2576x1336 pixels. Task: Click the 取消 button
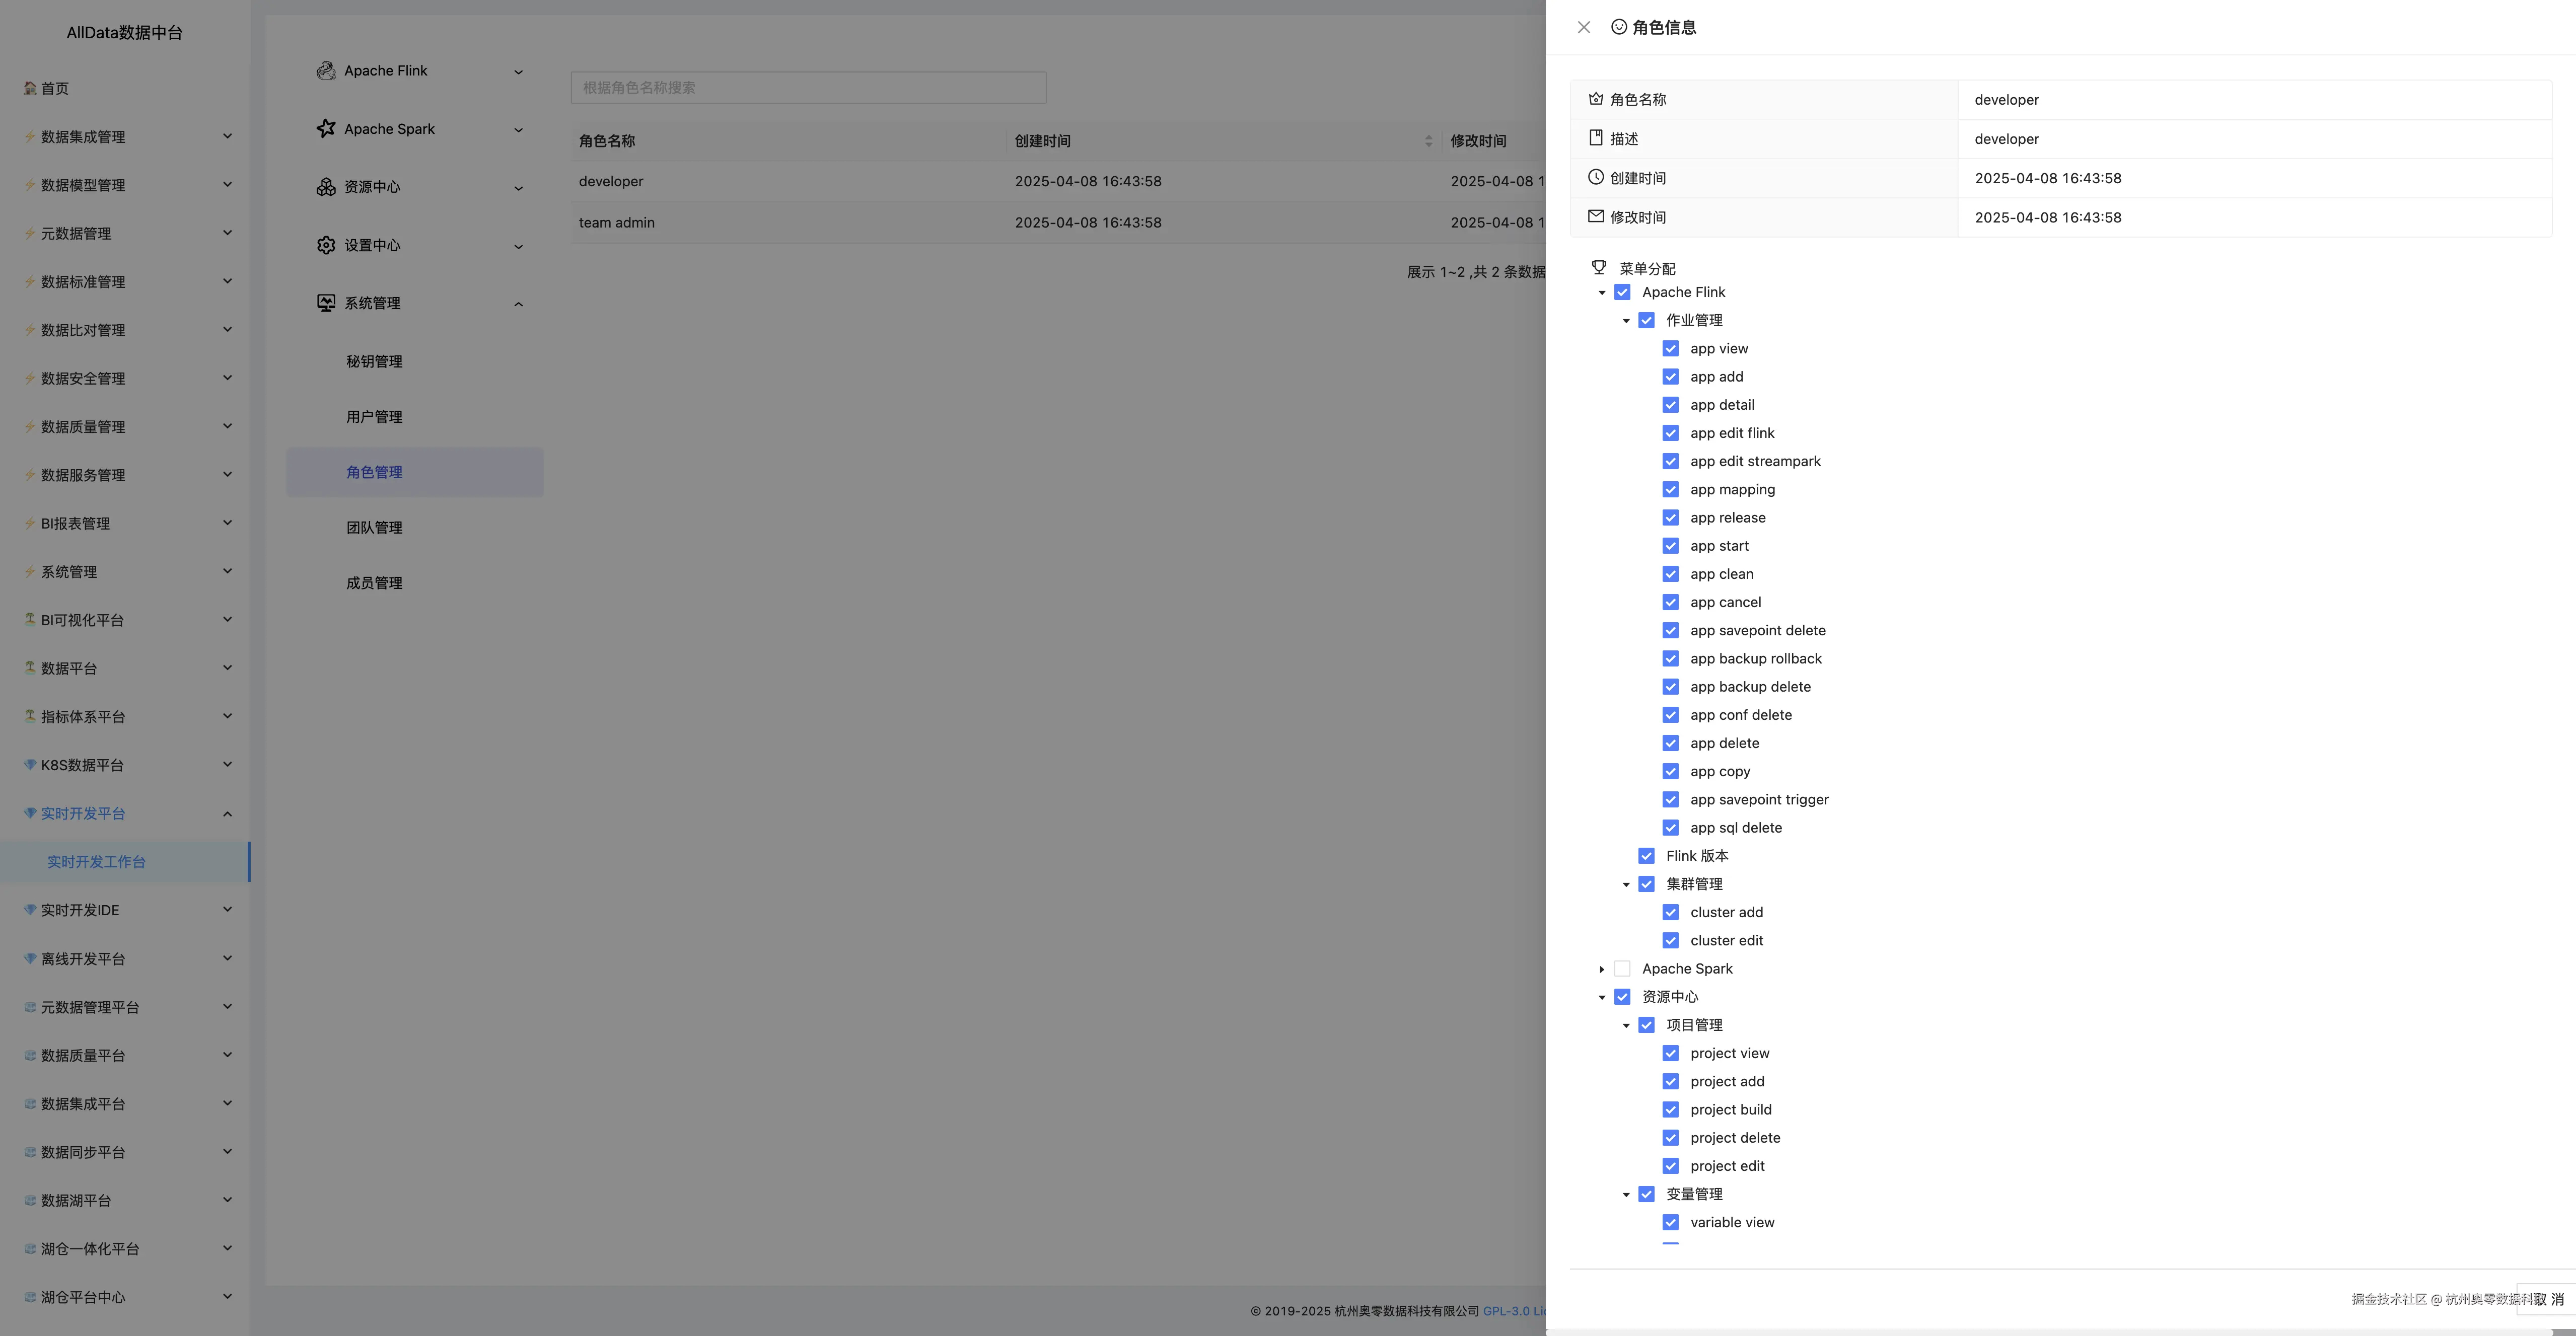(2548, 1299)
